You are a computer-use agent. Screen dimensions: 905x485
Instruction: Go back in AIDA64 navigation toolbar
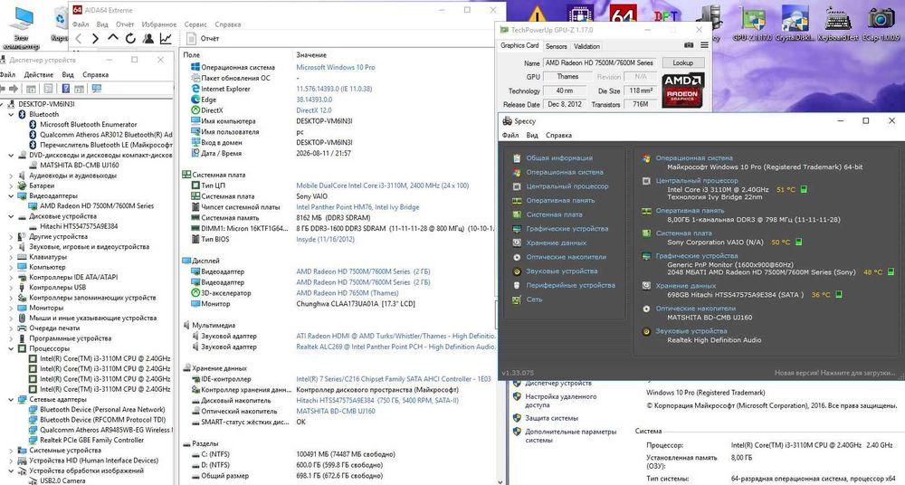point(79,39)
